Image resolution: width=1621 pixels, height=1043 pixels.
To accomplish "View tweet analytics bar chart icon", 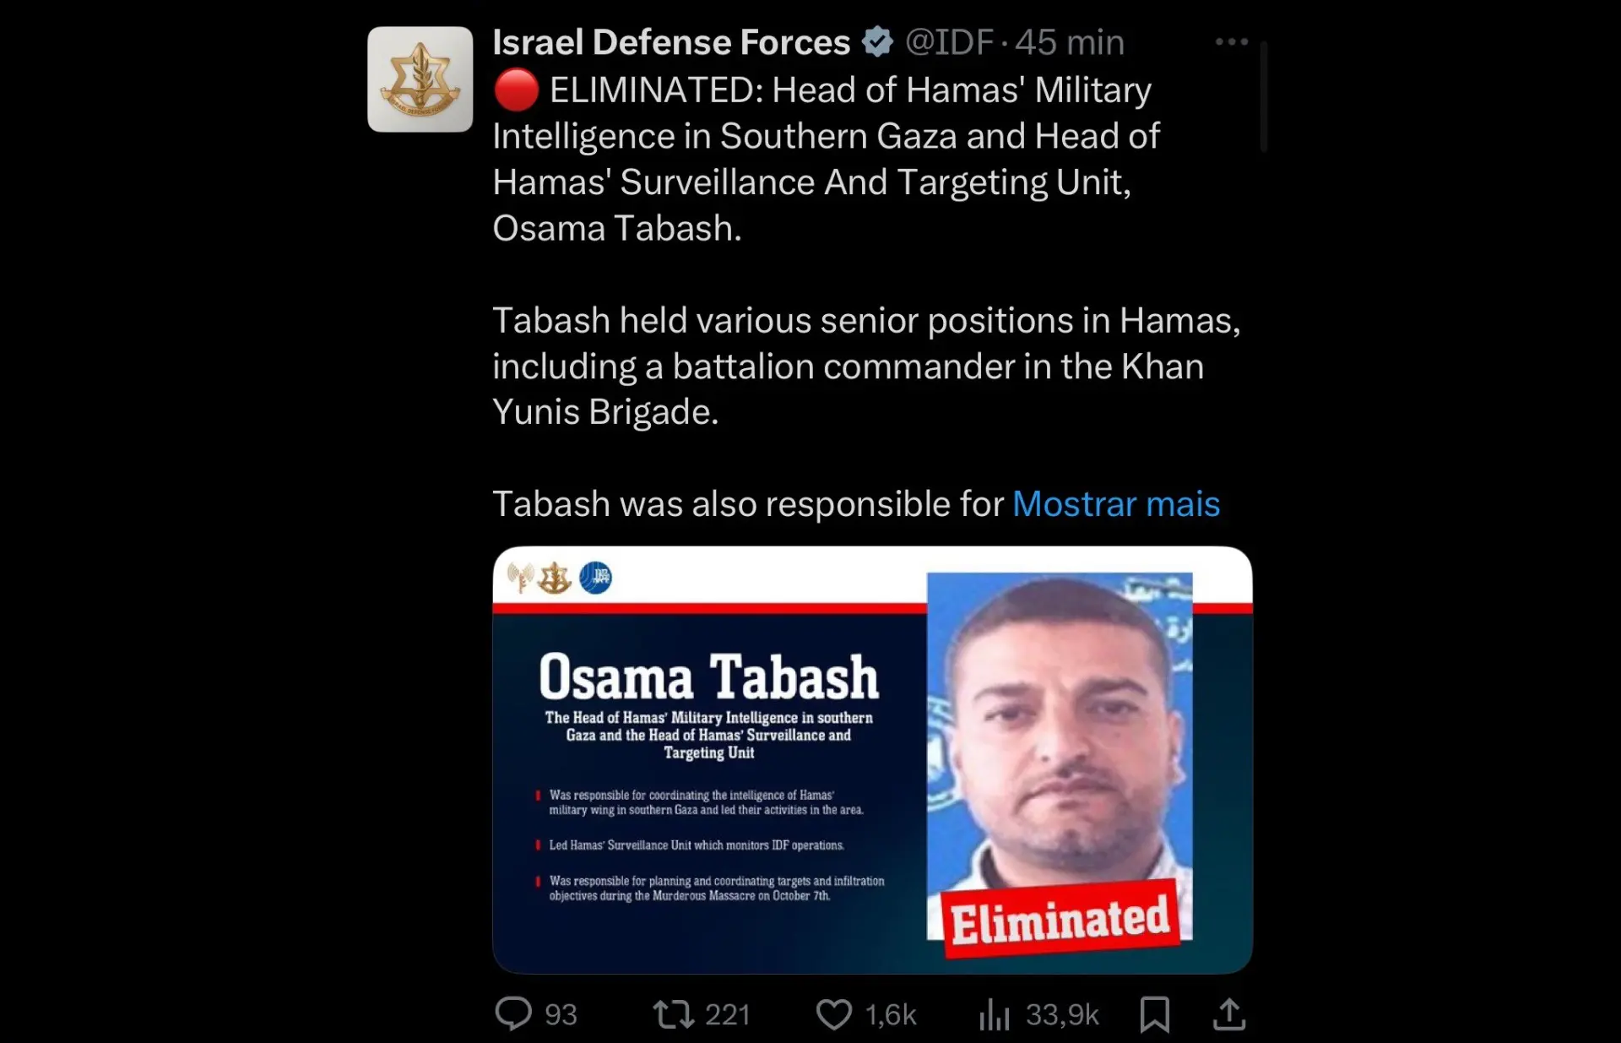I will (x=995, y=1013).
